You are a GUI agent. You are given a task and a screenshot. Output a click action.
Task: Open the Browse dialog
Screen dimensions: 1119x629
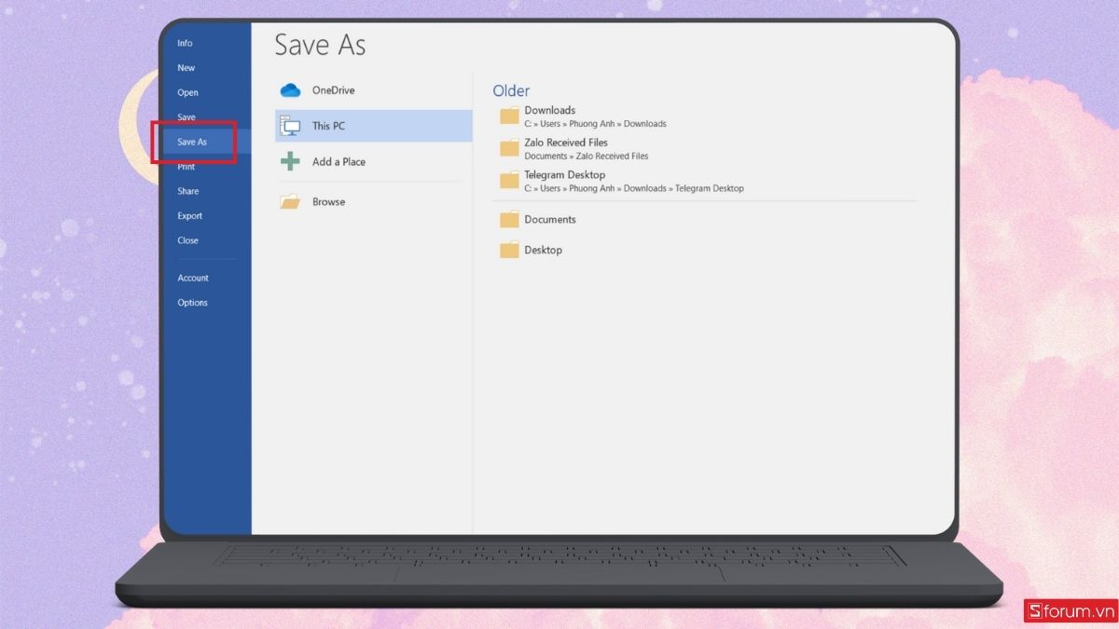pos(374,201)
